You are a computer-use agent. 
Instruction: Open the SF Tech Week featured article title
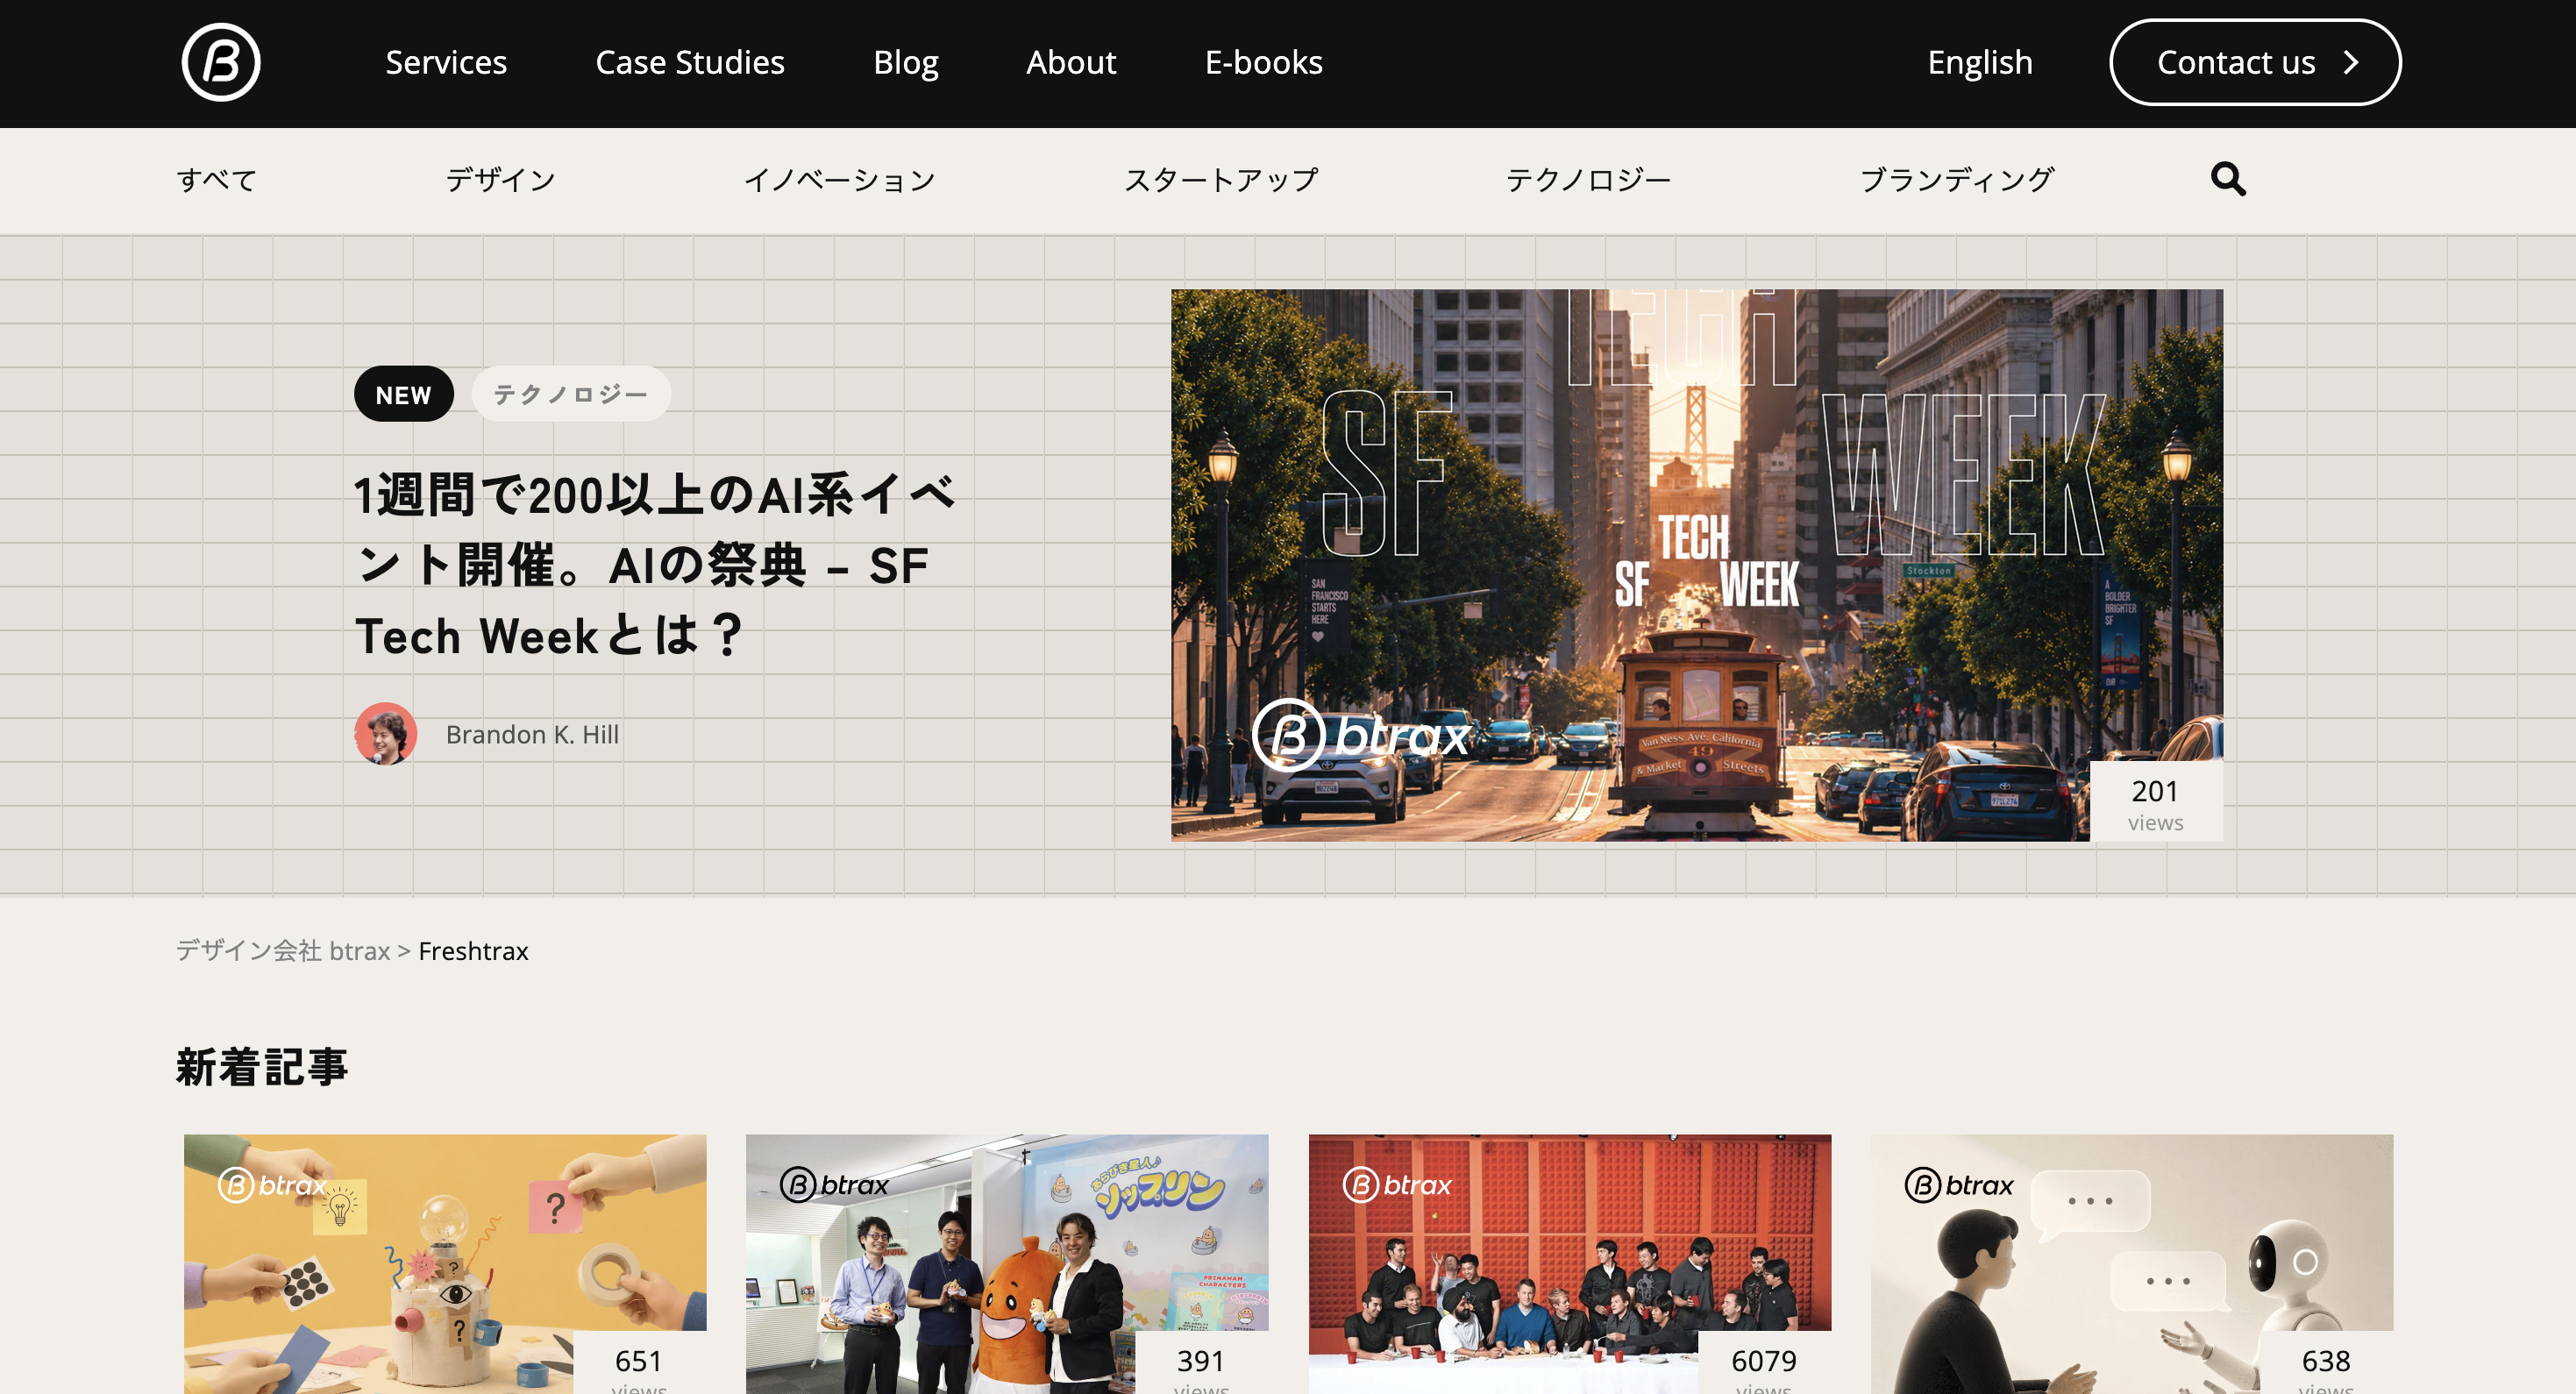tap(655, 564)
